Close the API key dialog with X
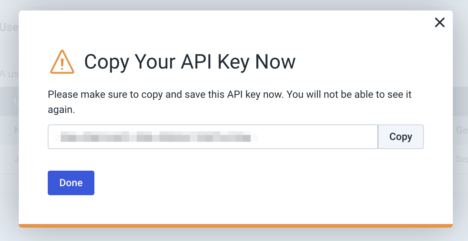This screenshot has width=468, height=241. coord(439,23)
